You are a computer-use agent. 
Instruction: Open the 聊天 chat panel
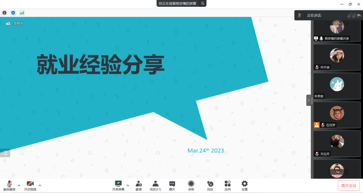click(172, 185)
